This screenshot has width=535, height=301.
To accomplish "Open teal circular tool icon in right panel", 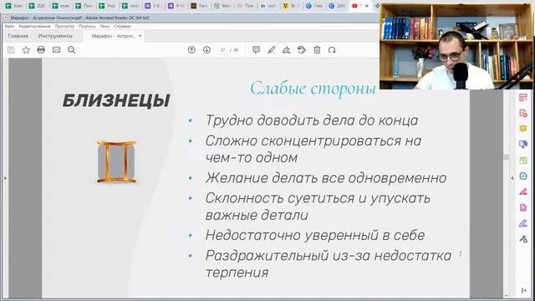I will tap(523, 176).
